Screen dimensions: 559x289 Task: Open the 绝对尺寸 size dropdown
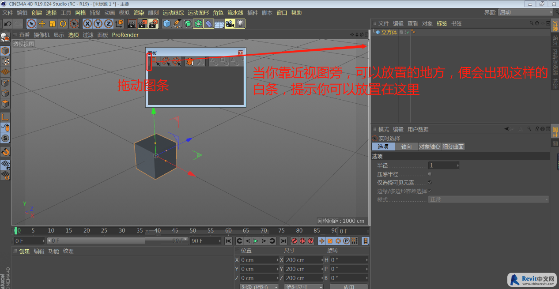[304, 287]
